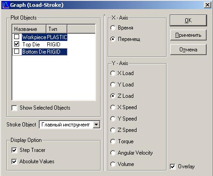Screen dimensions: 213x176
Task: Click the OK button
Action: (188, 20)
